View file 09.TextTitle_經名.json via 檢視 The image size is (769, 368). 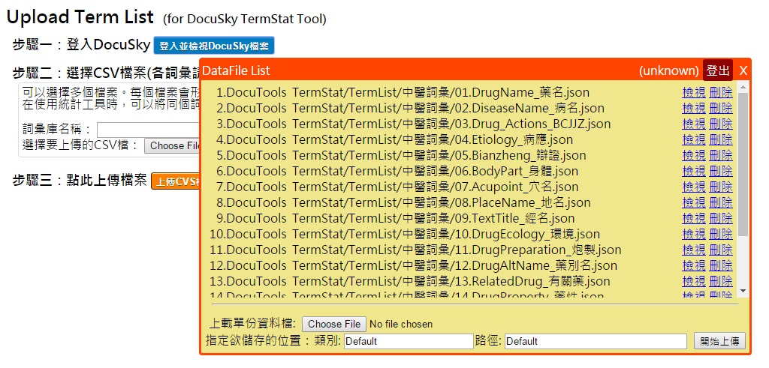(693, 218)
